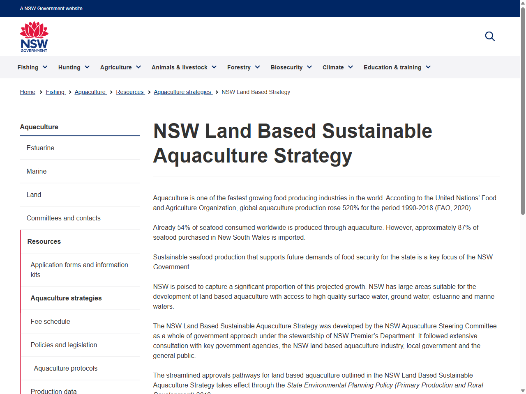Open the Forestry menu
This screenshot has height=394, width=526.
(243, 67)
